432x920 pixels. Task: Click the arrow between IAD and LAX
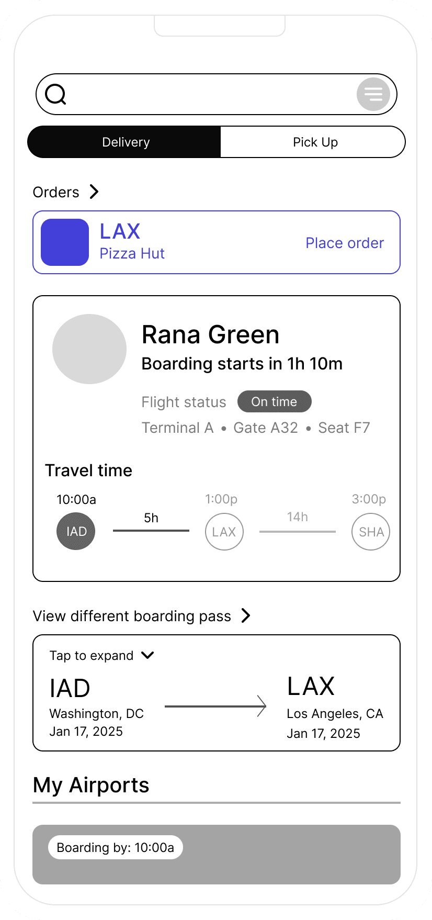(x=215, y=706)
